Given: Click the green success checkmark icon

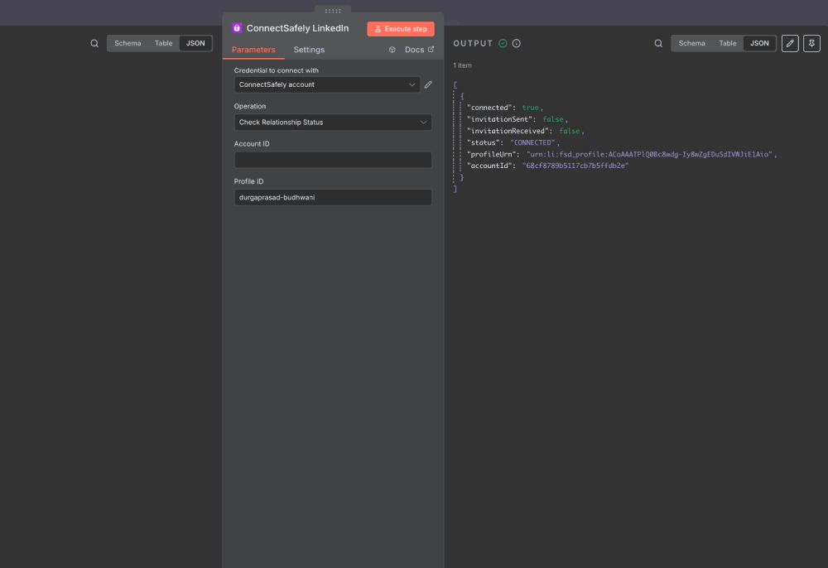Looking at the screenshot, I should tap(503, 43).
